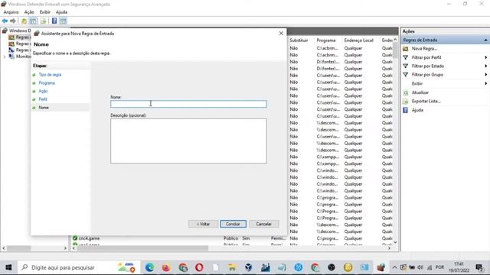
Task: Show hidden system tray icons
Action: [395, 267]
